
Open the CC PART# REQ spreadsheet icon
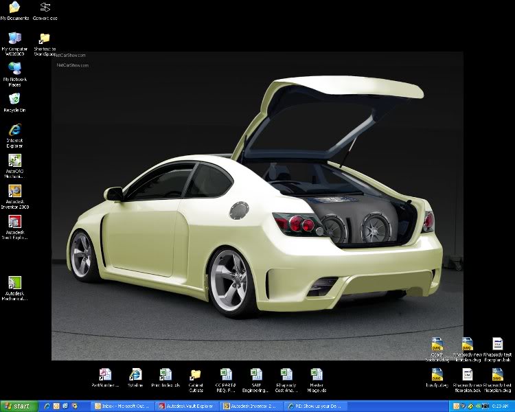point(226,380)
